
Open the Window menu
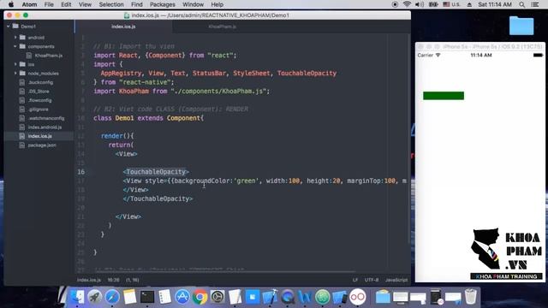click(x=193, y=4)
